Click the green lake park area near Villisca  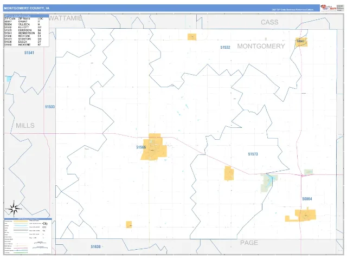tap(268, 183)
